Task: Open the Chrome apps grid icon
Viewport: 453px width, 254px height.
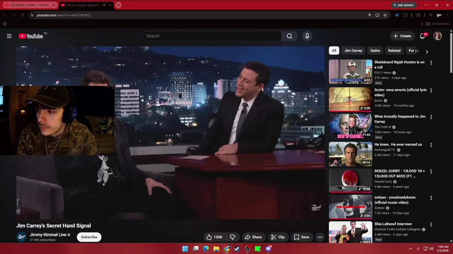Action: 5,24
